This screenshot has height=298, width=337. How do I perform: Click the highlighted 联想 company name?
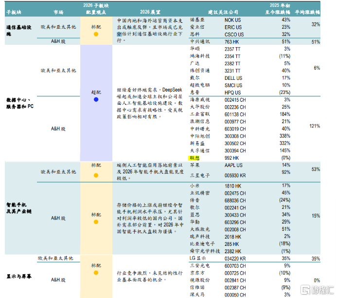click(x=195, y=158)
